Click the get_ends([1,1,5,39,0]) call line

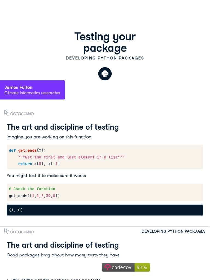click(x=34, y=196)
